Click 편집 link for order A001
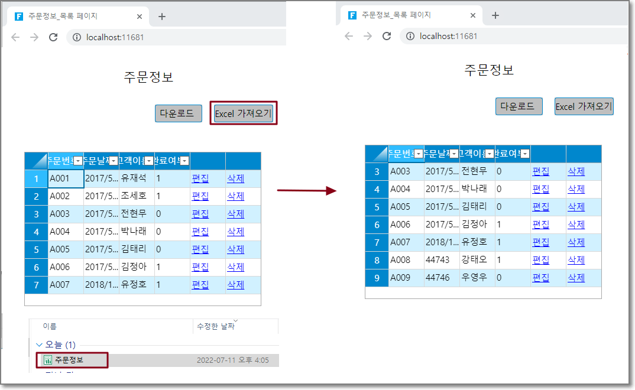This screenshot has height=390, width=635. coord(200,178)
